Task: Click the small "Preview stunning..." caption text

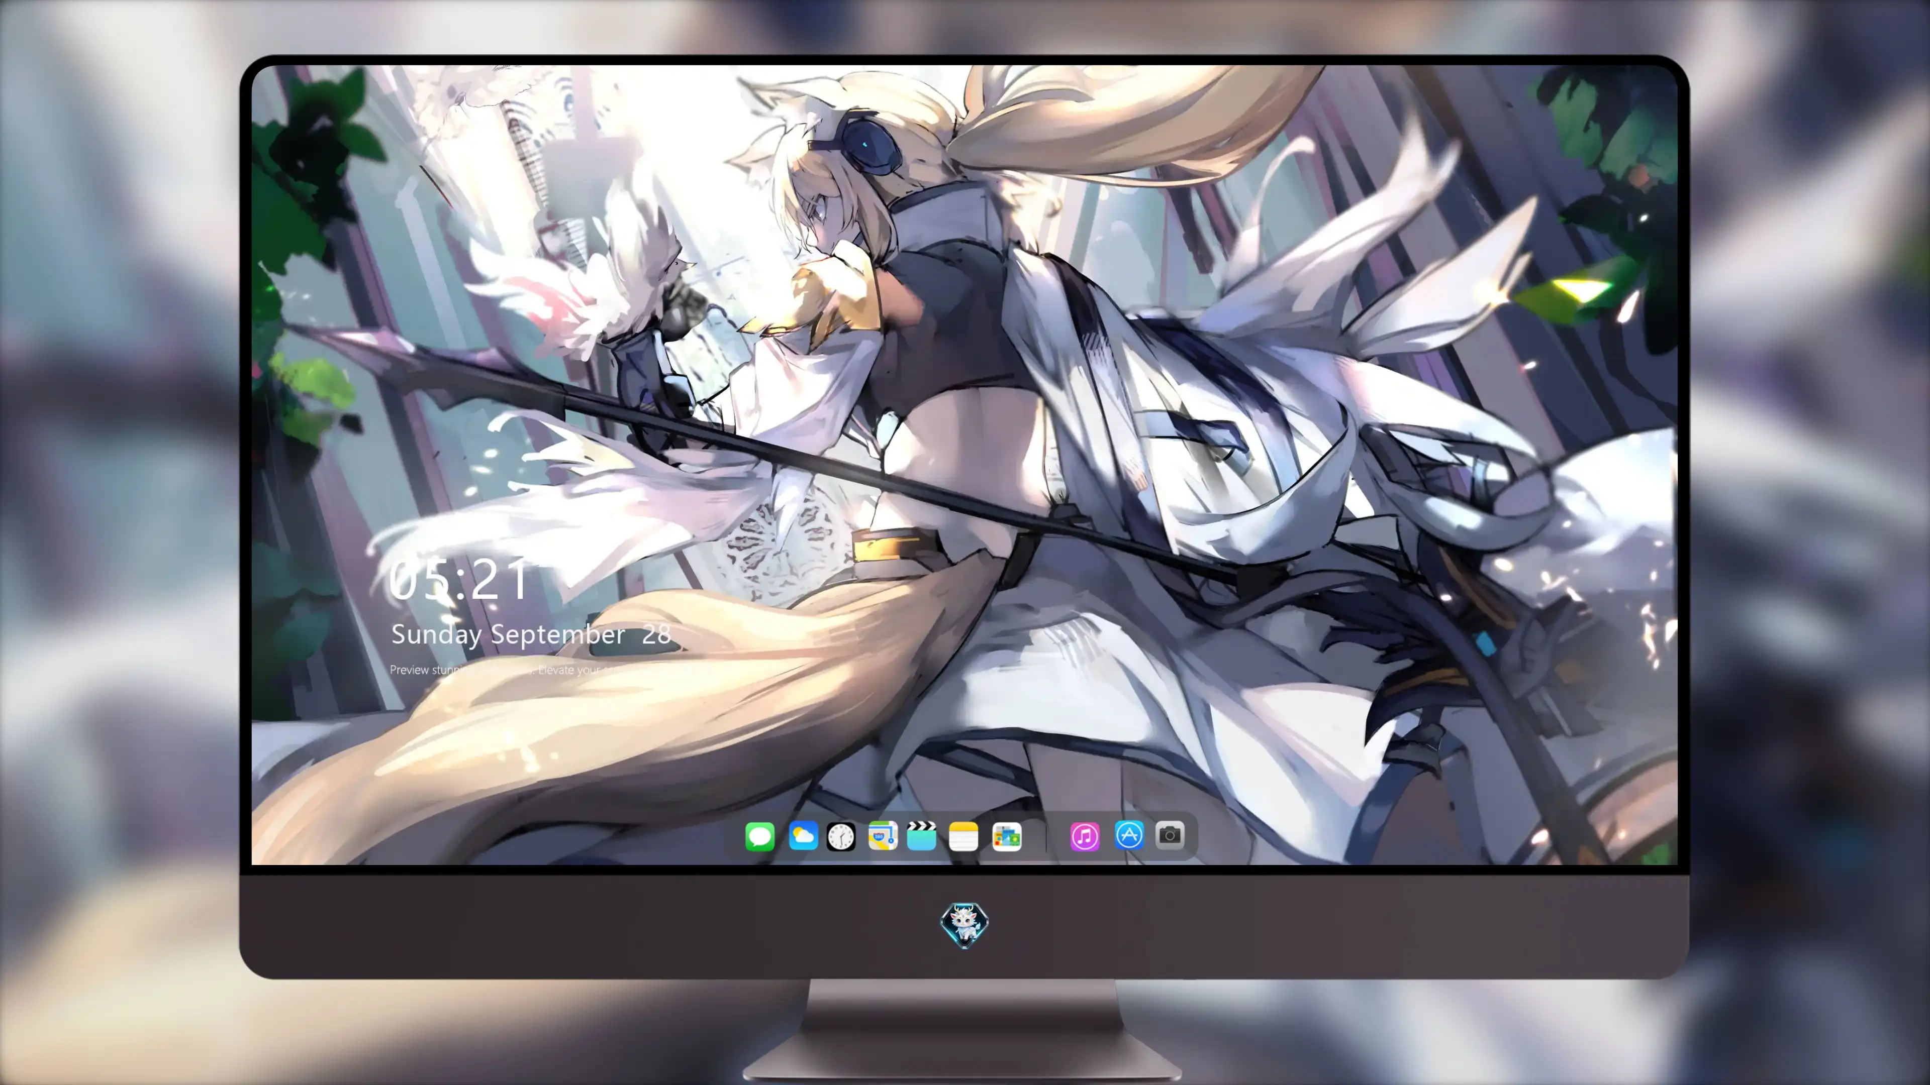Action: (506, 670)
